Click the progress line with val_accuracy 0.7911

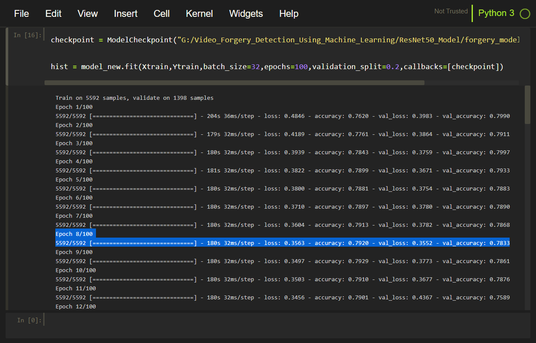(x=283, y=134)
